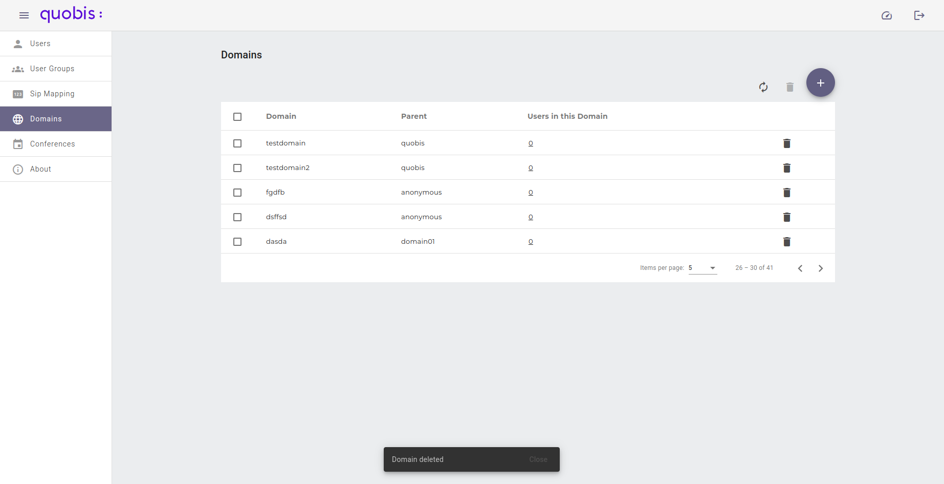Image resolution: width=944 pixels, height=484 pixels.
Task: Go to Sip Mapping section
Action: pos(56,94)
